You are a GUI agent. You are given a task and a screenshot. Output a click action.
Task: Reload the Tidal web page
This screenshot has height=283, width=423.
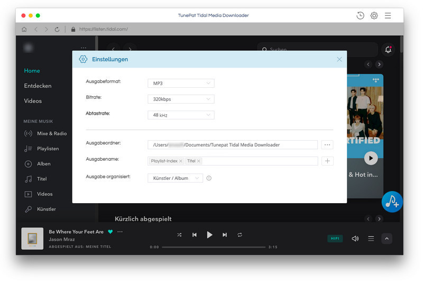tap(57, 29)
